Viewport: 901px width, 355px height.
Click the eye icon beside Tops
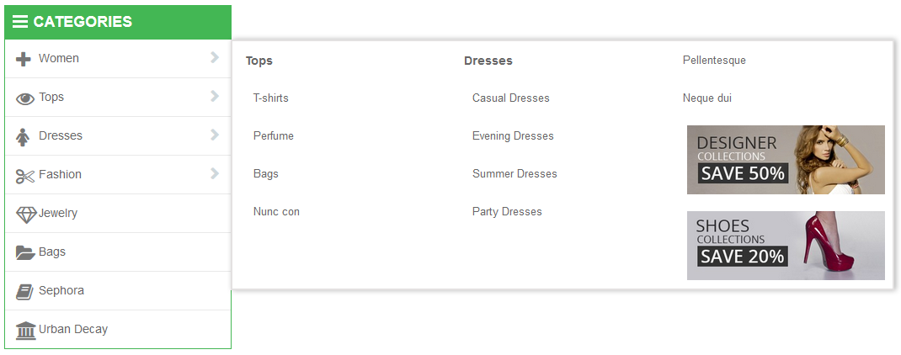pyautogui.click(x=25, y=98)
